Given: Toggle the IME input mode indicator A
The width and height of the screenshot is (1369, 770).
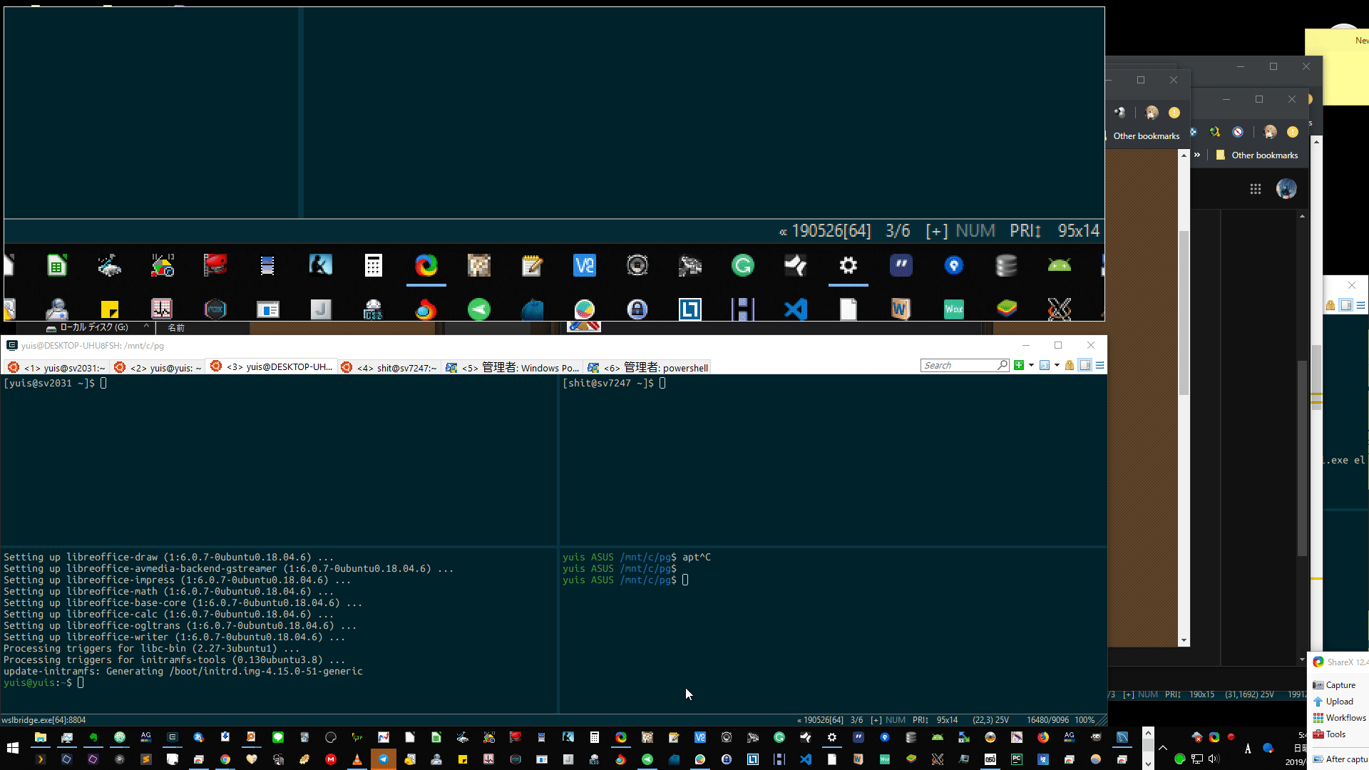Looking at the screenshot, I should click(x=1248, y=748).
